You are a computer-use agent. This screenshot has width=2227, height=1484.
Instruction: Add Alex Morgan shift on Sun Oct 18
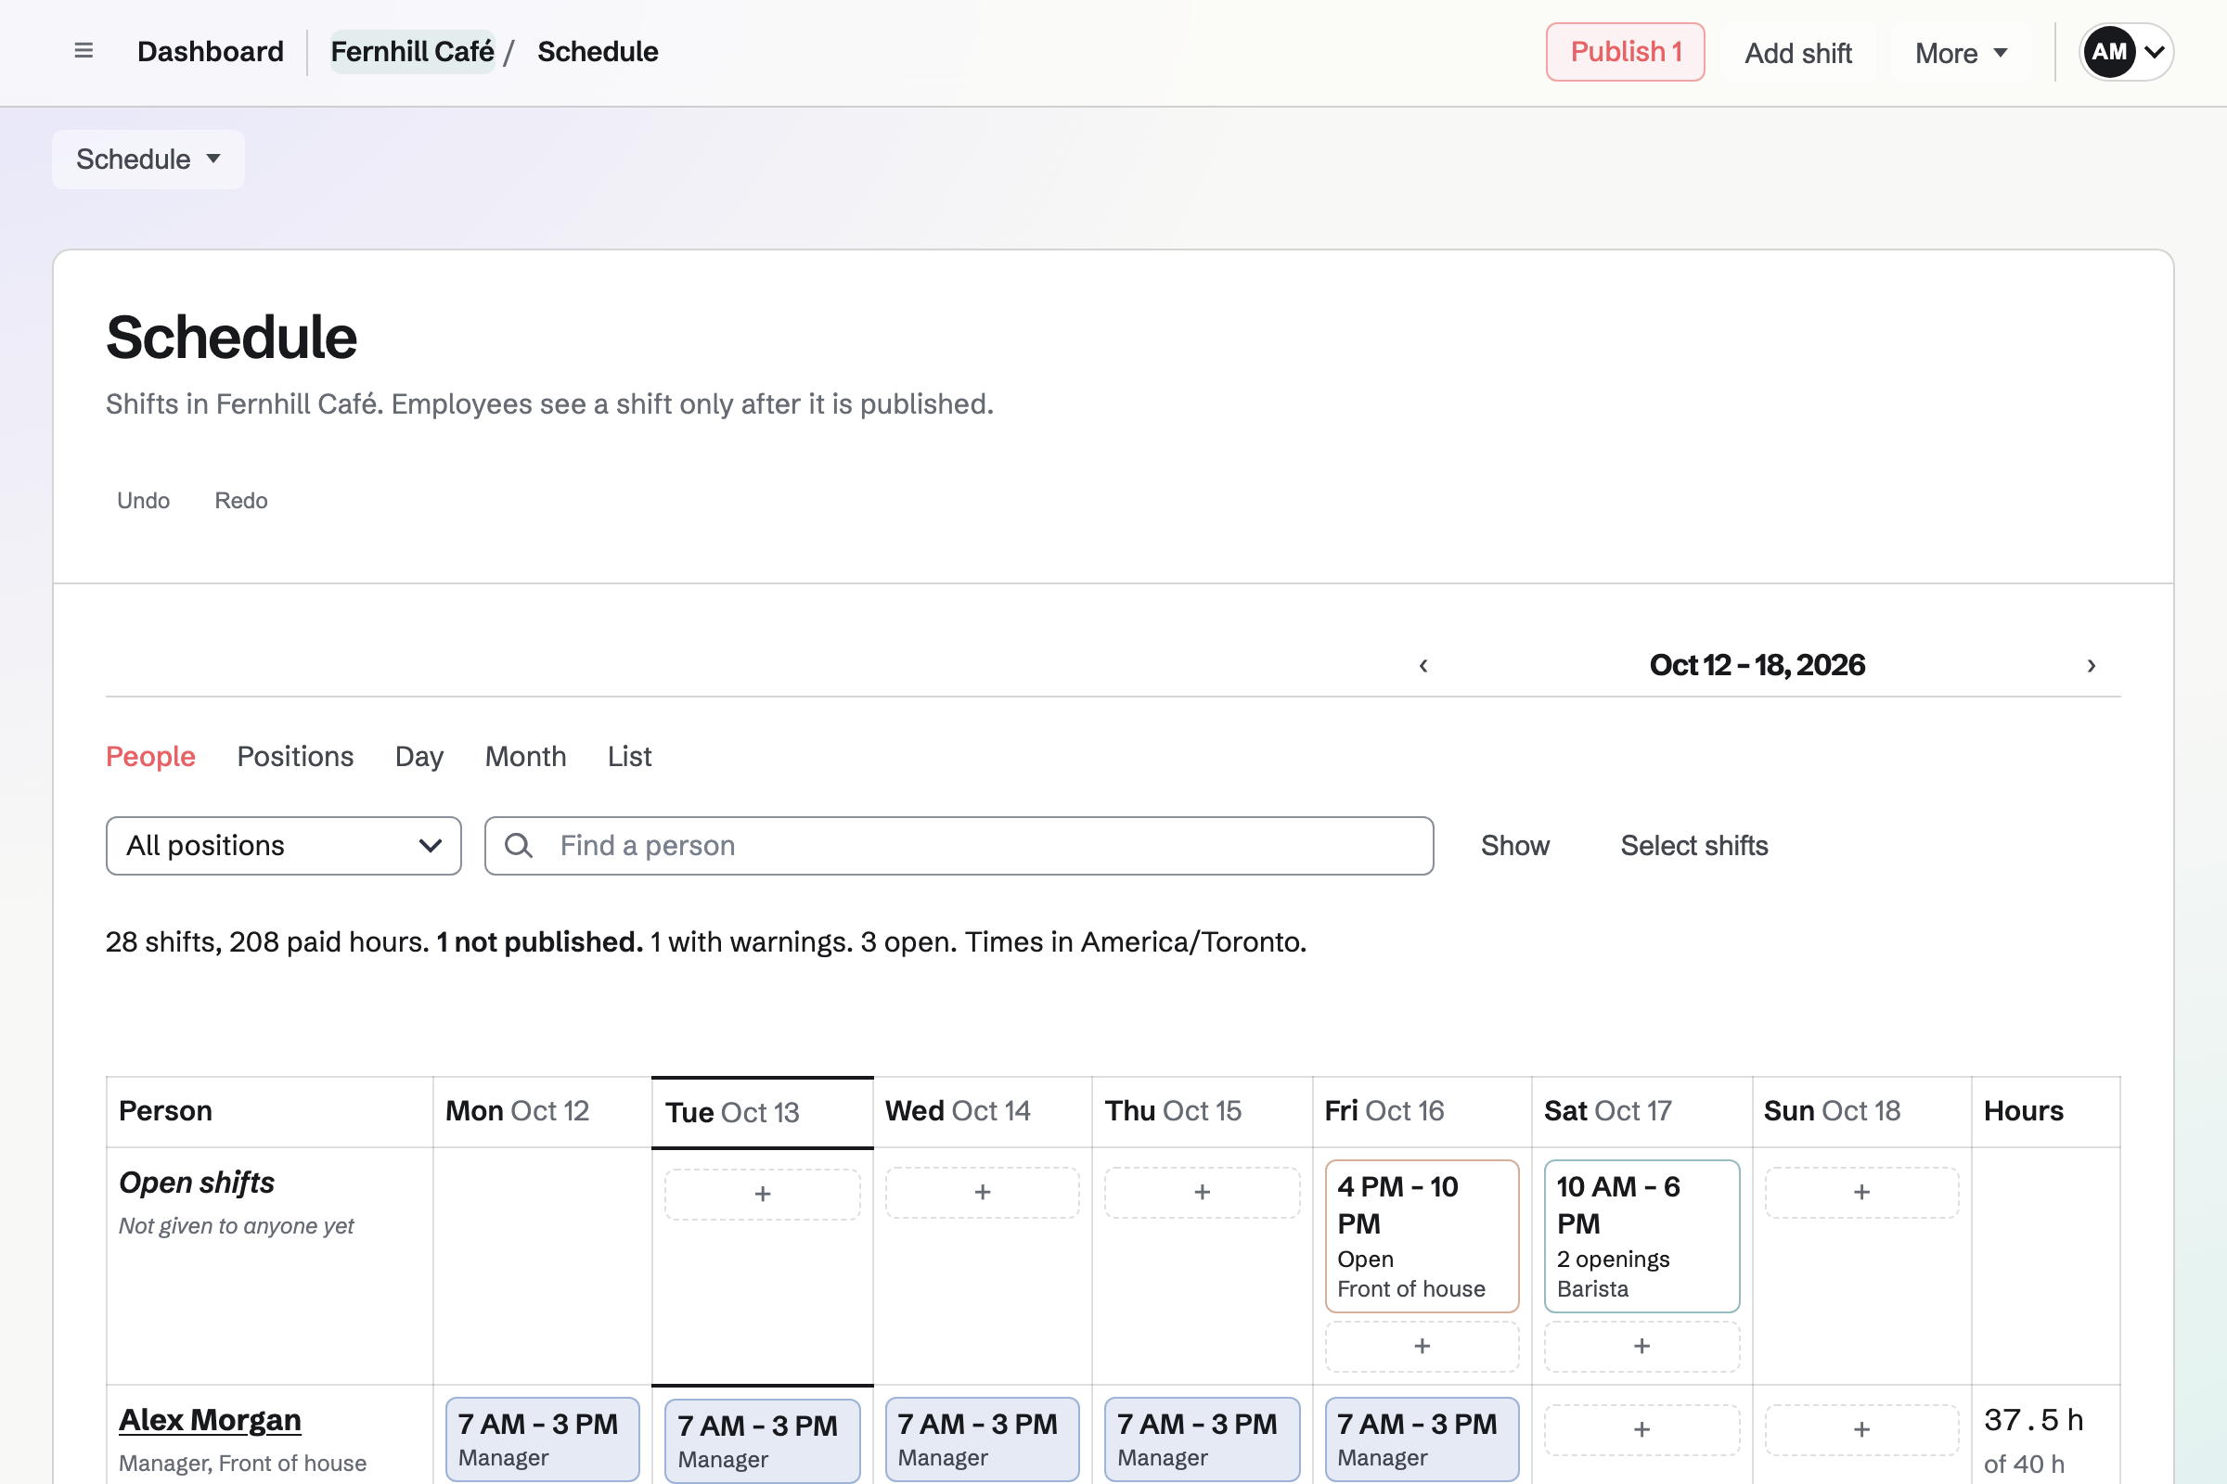tap(1861, 1429)
